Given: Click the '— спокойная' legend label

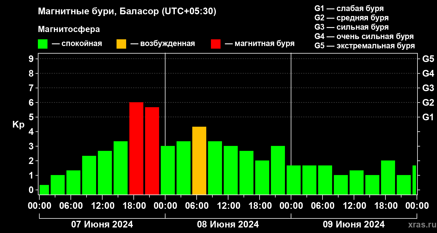Looking at the screenshot, I should tap(77, 44).
